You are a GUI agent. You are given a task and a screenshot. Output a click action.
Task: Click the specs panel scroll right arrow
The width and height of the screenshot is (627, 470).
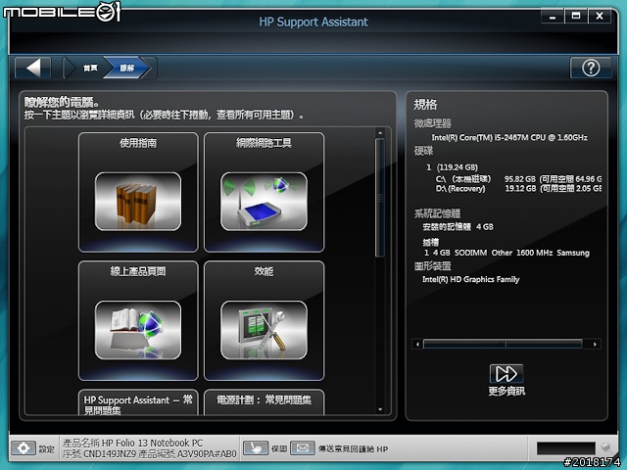(x=595, y=344)
